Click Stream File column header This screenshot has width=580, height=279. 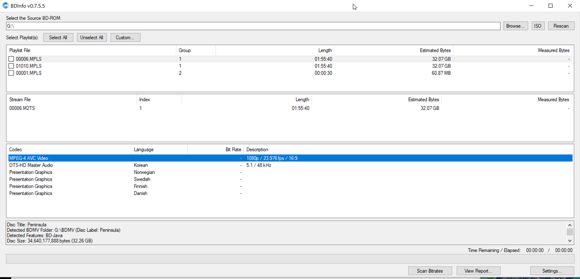click(x=71, y=99)
